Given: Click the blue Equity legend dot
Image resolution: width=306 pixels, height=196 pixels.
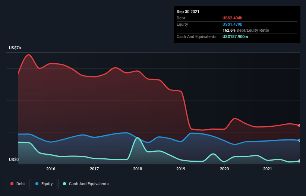Looking at the screenshot, I should [x=37, y=184].
